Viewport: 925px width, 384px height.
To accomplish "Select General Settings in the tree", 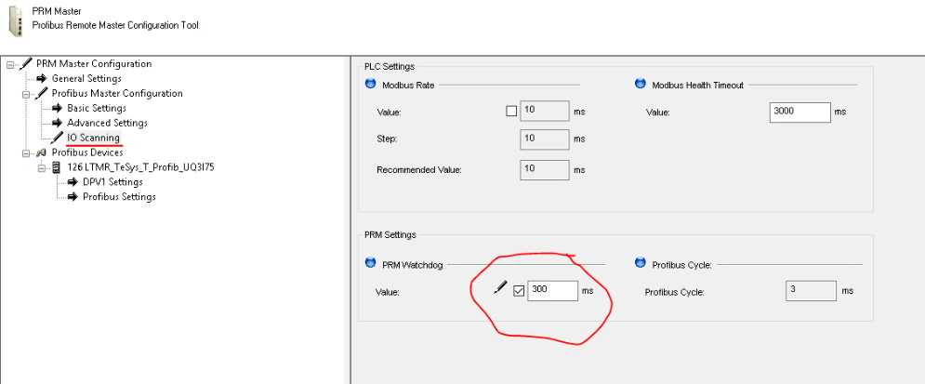I will (86, 78).
